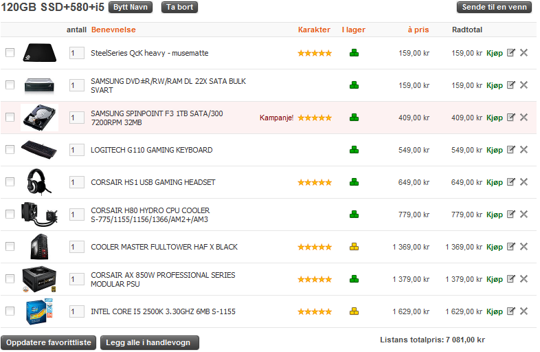Click Oppdatere favorittliste button
Image resolution: width=540 pixels, height=352 pixels.
[x=49, y=342]
